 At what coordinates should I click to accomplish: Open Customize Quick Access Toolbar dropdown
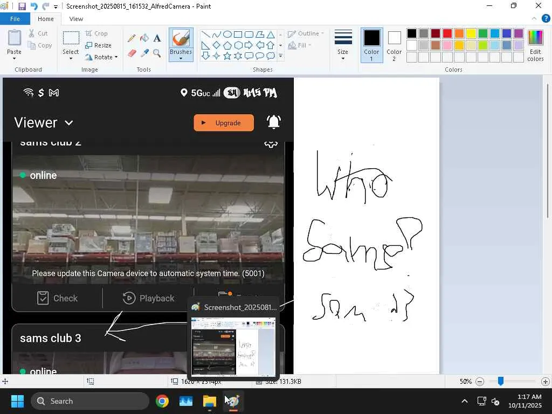(x=56, y=6)
